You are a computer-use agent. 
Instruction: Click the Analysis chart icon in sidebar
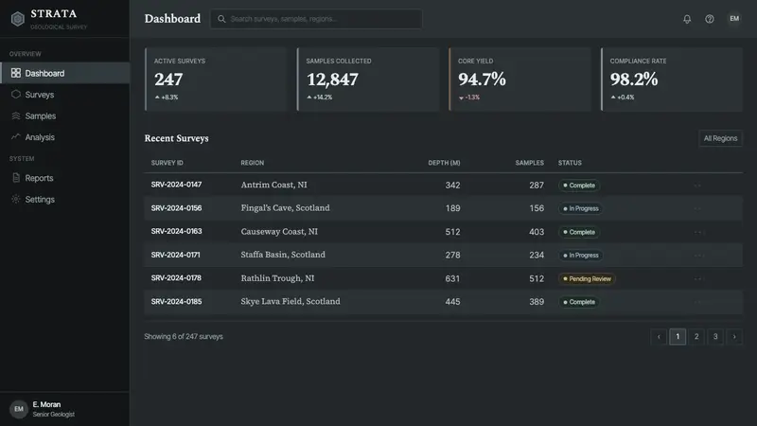(16, 136)
